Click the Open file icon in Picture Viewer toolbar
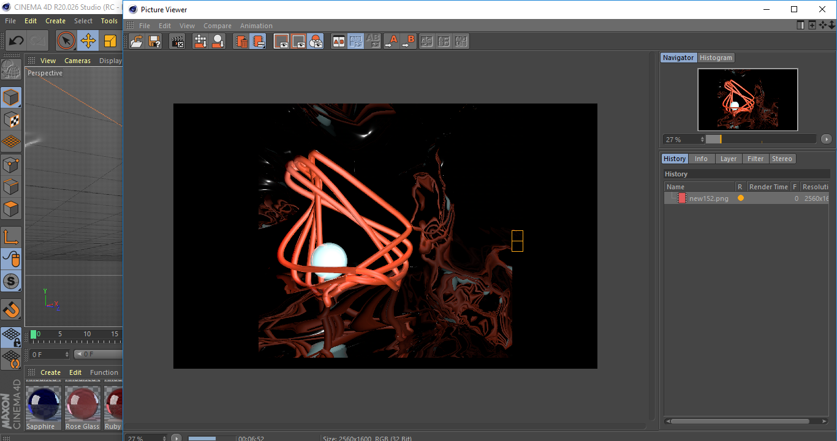Viewport: 837px width, 441px height. pos(137,41)
